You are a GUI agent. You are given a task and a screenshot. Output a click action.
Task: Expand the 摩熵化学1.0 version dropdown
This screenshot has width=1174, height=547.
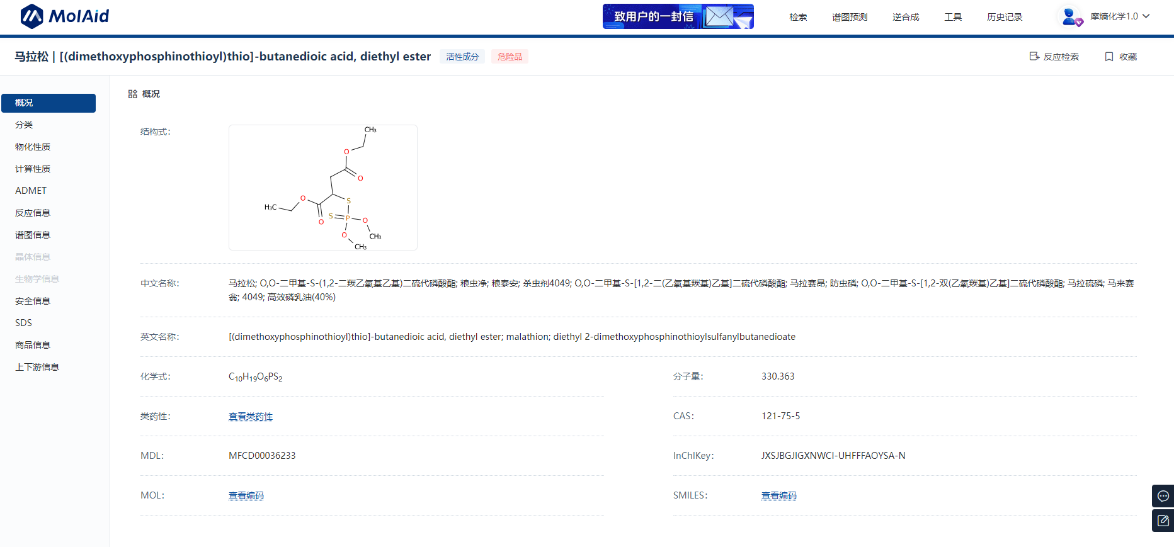point(1146,16)
